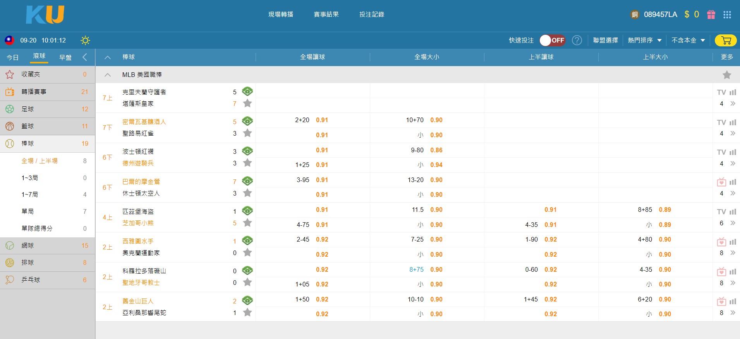Bet 0.91 on 密爾瓦基釀酒人 2+20 handicap
Image resolution: width=740 pixels, height=339 pixels.
tap(322, 120)
